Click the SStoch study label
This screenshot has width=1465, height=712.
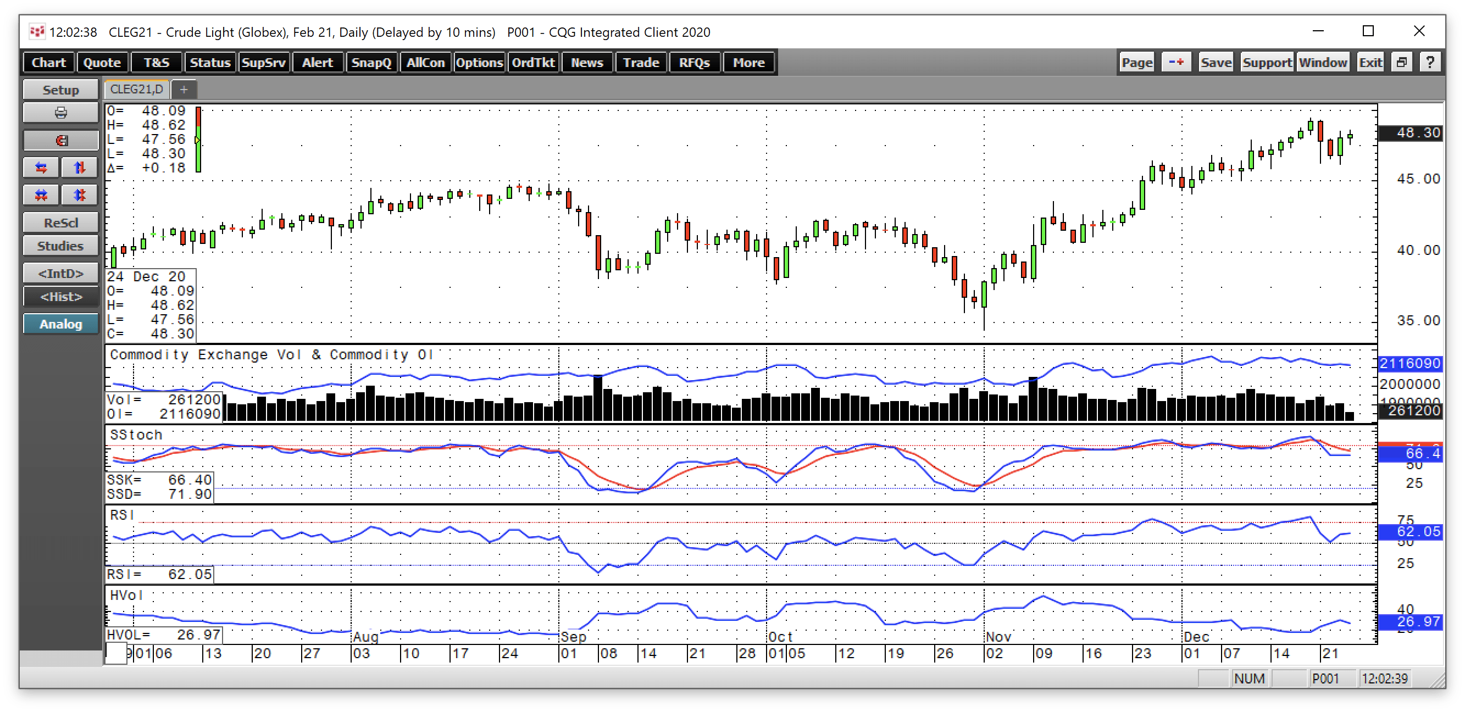[x=136, y=435]
